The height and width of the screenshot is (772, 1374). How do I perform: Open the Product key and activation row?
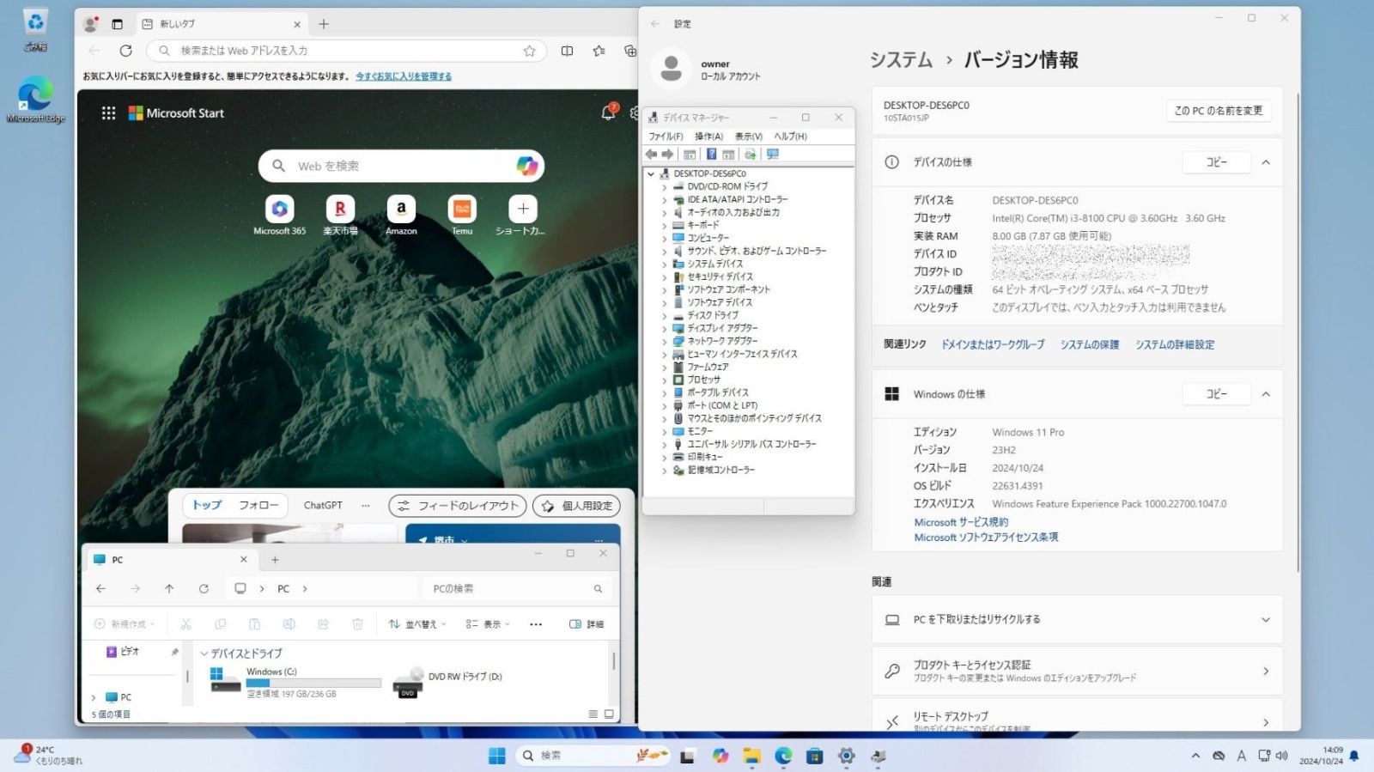[1077, 671]
